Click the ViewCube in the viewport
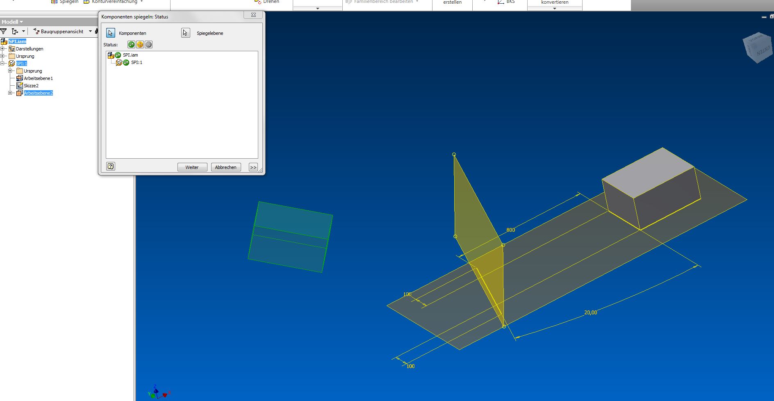 [x=758, y=48]
